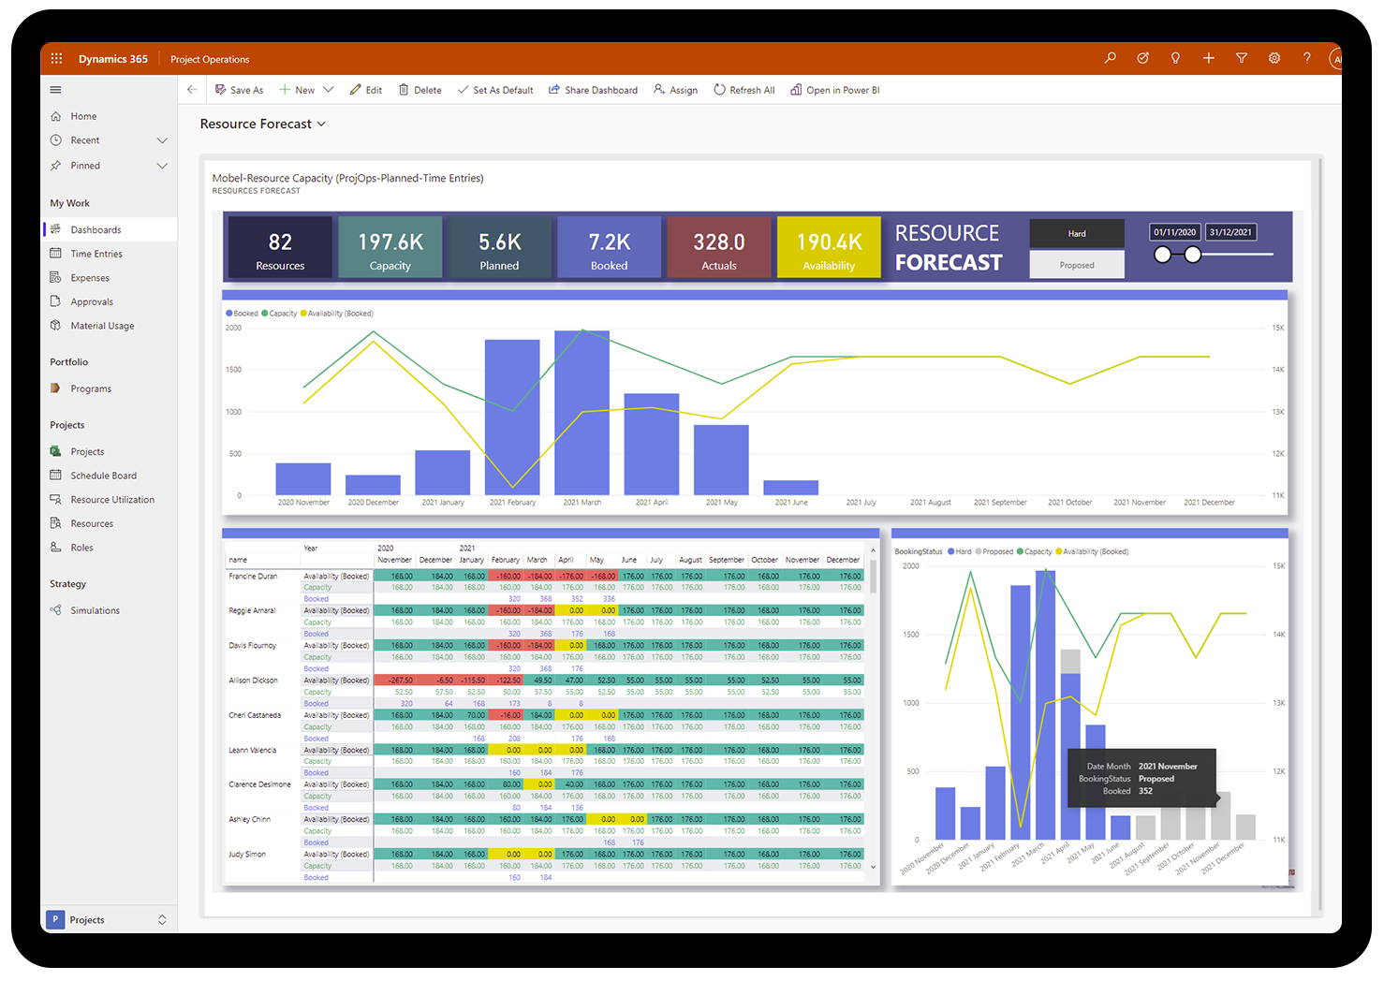Click the right handle of date range slider
Screen dimensions: 1384x981
point(1192,255)
